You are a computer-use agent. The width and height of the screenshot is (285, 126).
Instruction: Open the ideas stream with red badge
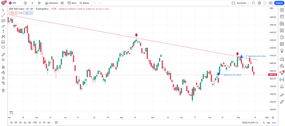click(282, 73)
